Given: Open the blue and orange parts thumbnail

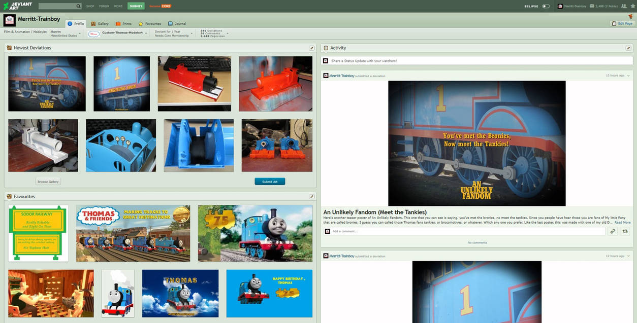Looking at the screenshot, I should 277,146.
